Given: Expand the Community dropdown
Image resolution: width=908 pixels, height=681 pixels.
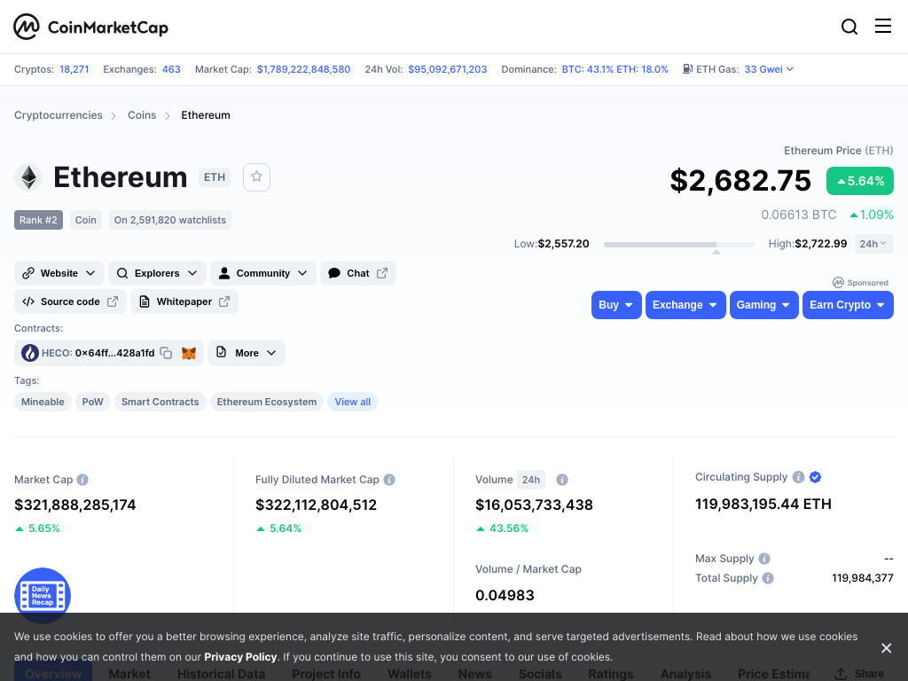Looking at the screenshot, I should coord(262,273).
